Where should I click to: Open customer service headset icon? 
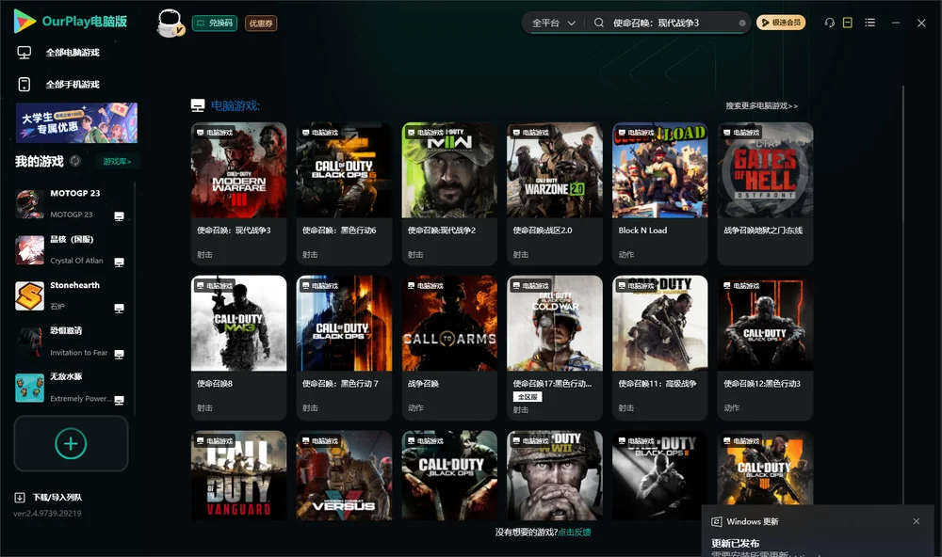coord(830,23)
